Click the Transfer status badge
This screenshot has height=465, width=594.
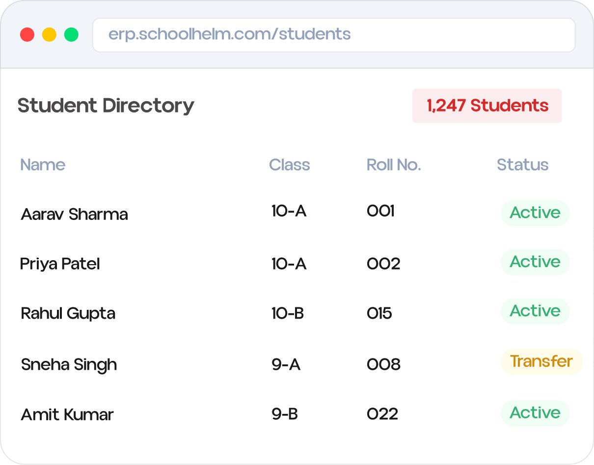[541, 361]
